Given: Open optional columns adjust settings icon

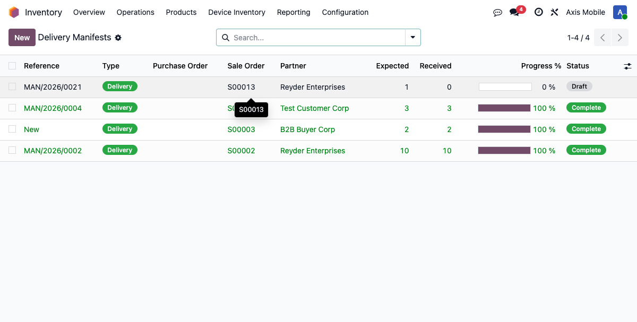Looking at the screenshot, I should [627, 66].
